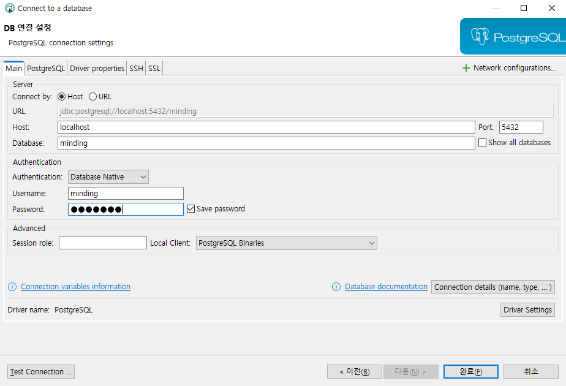The image size is (566, 386).
Task: Open Driver Settings
Action: pos(527,310)
